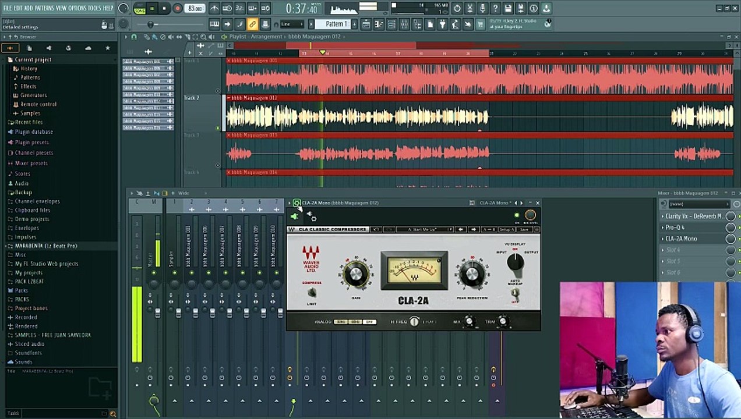
Task: Open the Soundfonts folder
Action: [x=29, y=353]
